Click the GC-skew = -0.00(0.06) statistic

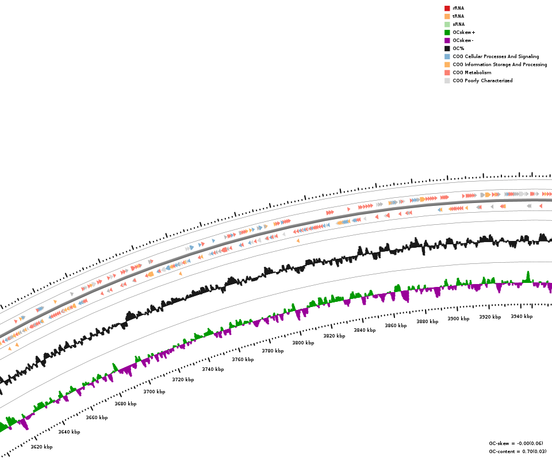(516, 443)
